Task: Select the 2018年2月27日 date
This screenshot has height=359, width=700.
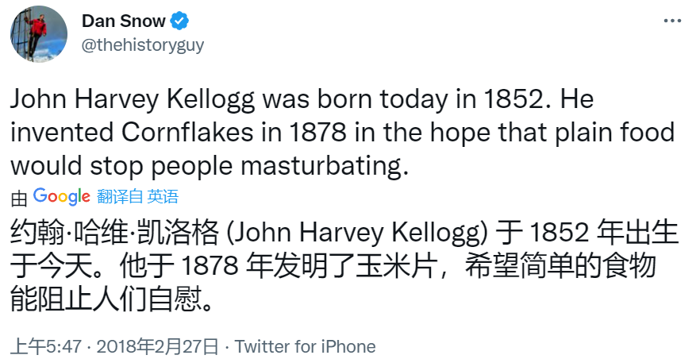Action: pyautogui.click(x=158, y=346)
